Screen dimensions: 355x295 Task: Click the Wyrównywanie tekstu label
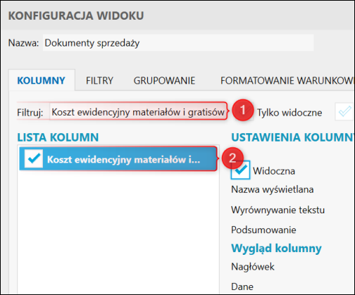point(278,210)
